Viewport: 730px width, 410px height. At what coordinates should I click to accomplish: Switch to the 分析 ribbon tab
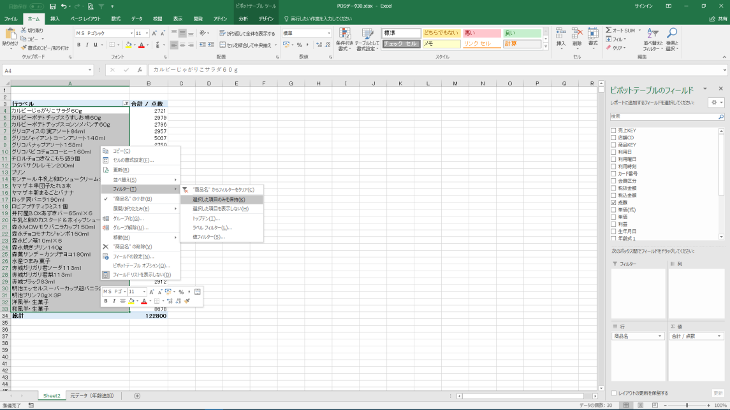point(244,19)
